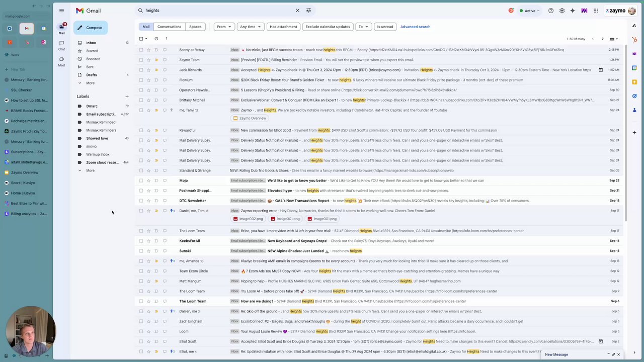Image resolution: width=644 pixels, height=362 pixels.
Task: Switch to the Mail results tab
Action: pos(146,27)
